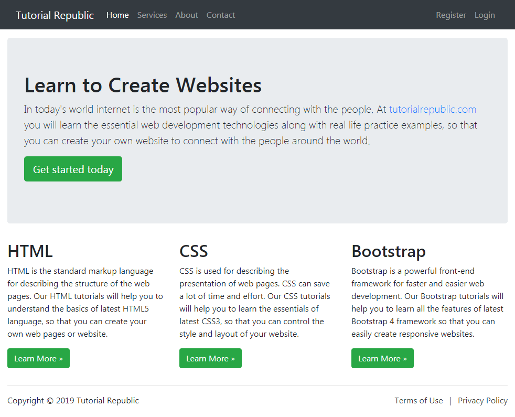Open the Home navigation item
515x417 pixels.
click(117, 15)
